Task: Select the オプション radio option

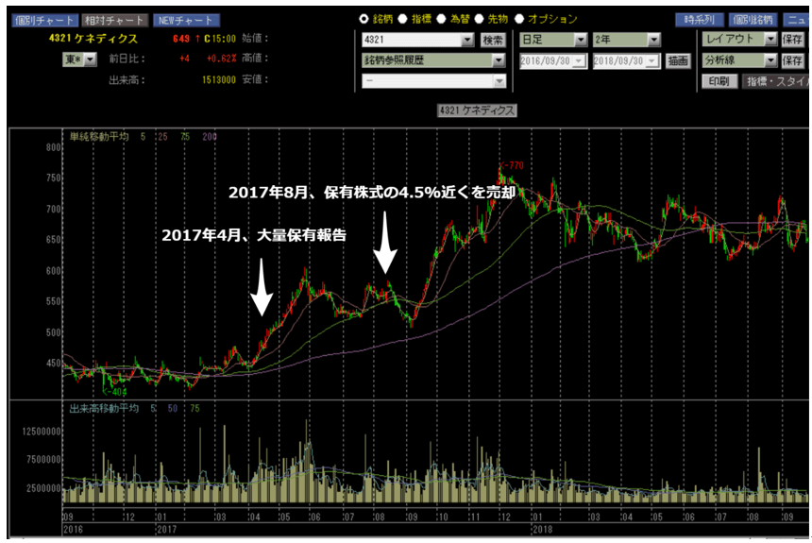Action: tap(519, 19)
